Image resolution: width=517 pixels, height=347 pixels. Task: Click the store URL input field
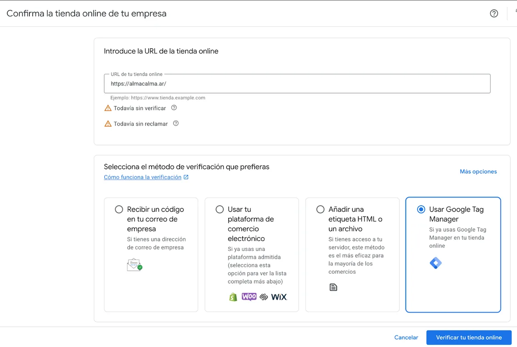coord(297,84)
